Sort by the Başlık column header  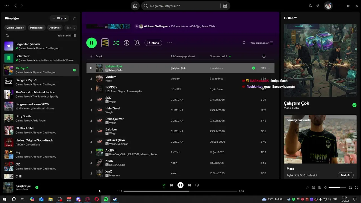[x=99, y=56]
